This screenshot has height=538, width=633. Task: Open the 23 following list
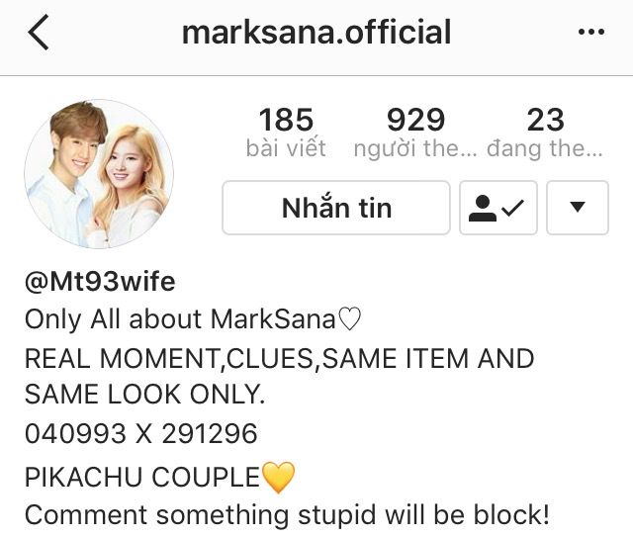click(545, 132)
